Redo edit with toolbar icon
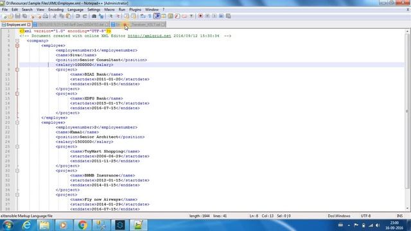This screenshot has width=411, height=231. pyautogui.click(x=85, y=16)
